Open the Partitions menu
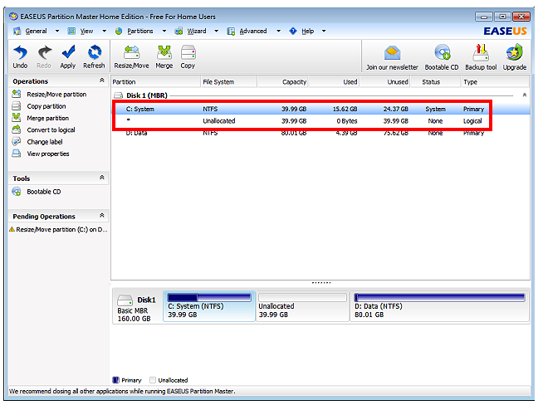 tap(140, 31)
